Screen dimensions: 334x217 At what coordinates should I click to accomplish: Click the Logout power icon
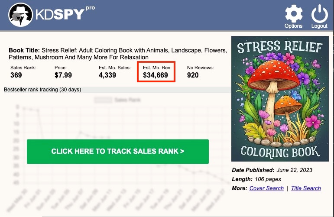pos(319,13)
